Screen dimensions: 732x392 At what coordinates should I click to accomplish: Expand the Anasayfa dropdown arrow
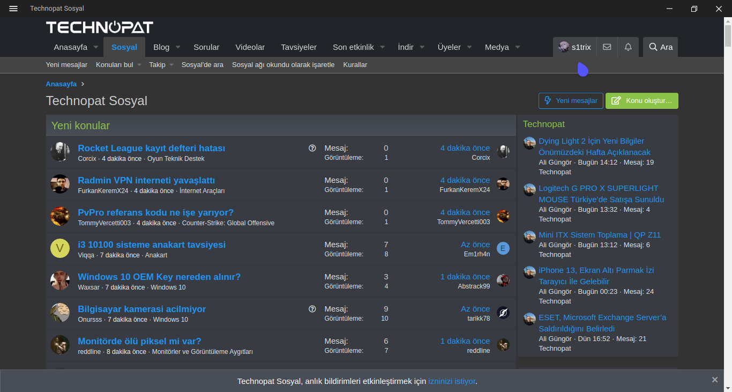[96, 47]
